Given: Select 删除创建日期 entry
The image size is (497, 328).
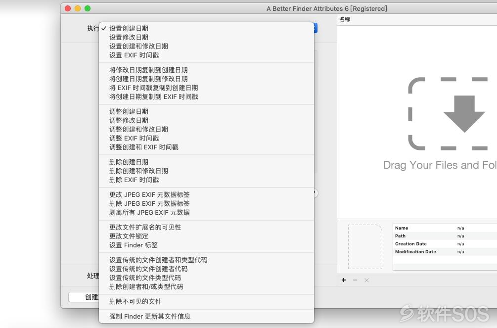Looking at the screenshot, I should (206, 162).
